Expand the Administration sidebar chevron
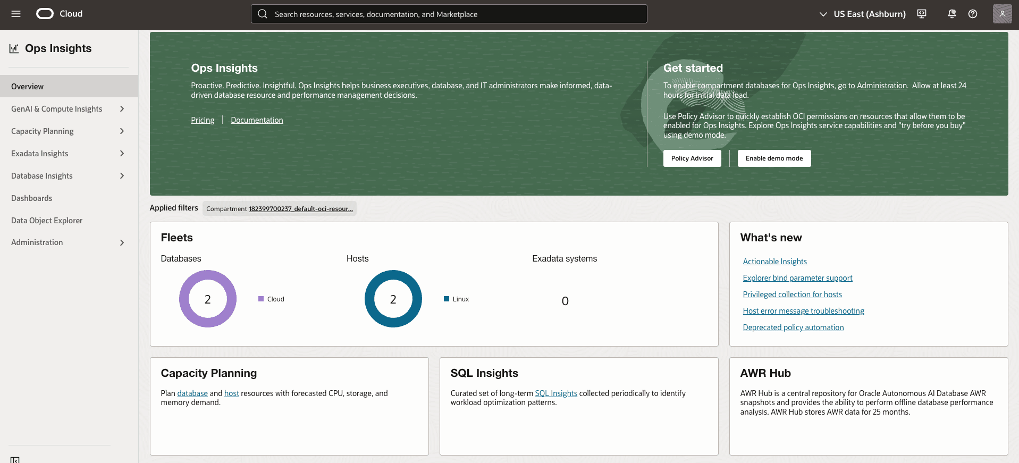The image size is (1019, 463). tap(122, 242)
